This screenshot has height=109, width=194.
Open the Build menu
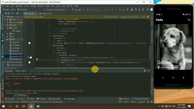coord(48,6)
